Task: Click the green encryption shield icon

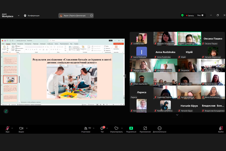Action: coord(182,15)
